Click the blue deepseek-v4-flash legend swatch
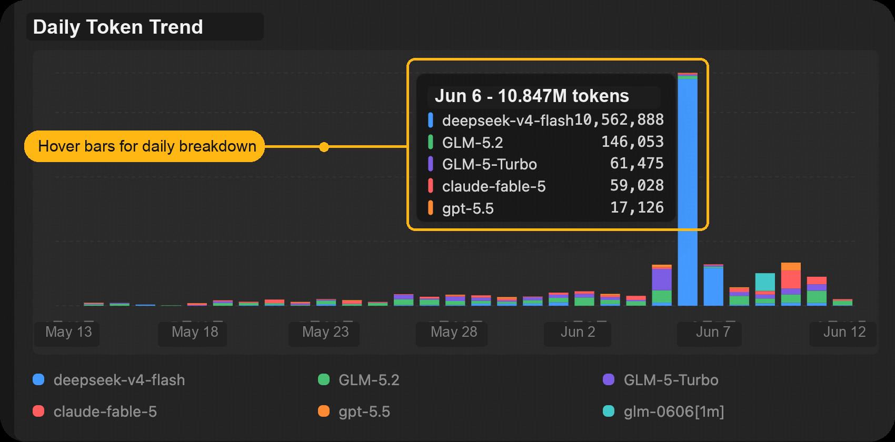Viewport: 895px width, 442px height. [x=38, y=379]
